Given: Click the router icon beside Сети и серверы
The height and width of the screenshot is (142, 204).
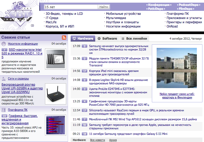Looking at the screenshot, I should pos(4,79).
